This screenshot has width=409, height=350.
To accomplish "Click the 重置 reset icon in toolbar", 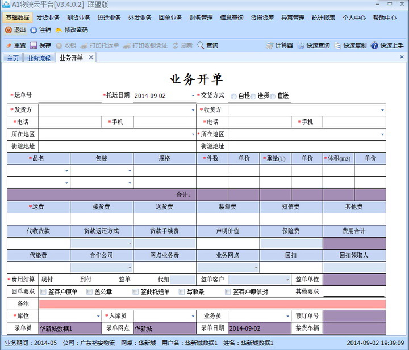I will [9, 45].
